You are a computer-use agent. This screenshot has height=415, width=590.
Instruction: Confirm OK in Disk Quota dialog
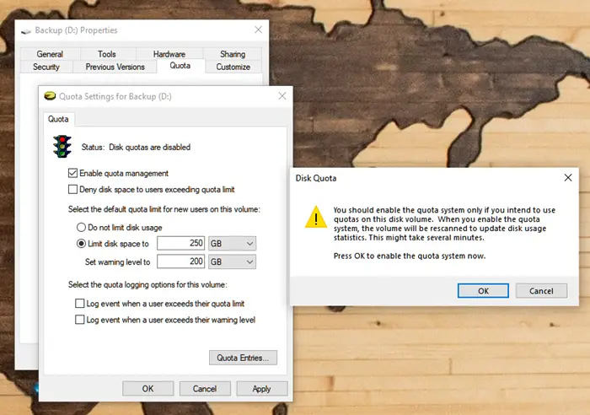483,291
